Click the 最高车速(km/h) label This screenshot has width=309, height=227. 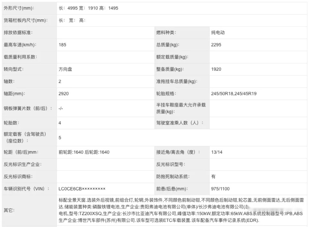20,45
